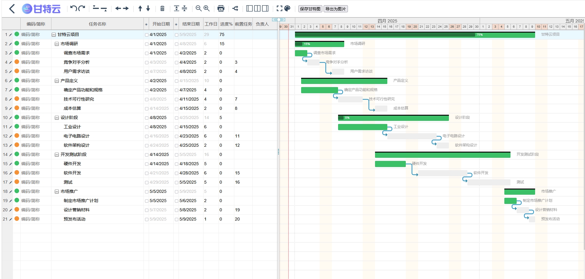This screenshot has height=279, width=585.
Task: Print the Gantt chart
Action: tap(221, 9)
